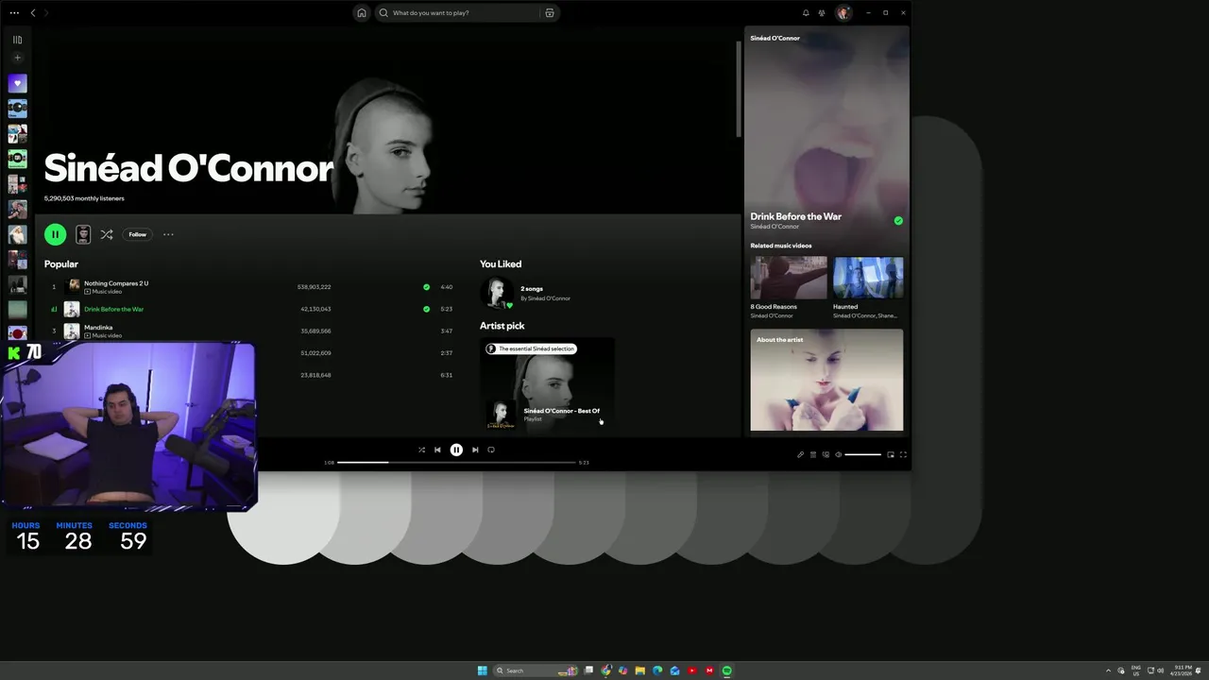Open the Connect to a device icon

pos(826,454)
